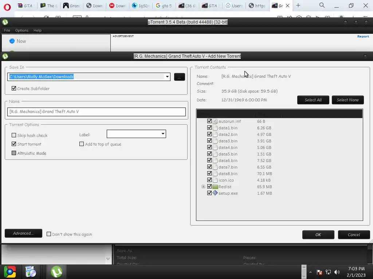This screenshot has width=373, height=279.
Task: Click the Redist folder icon
Action: pos(215,186)
